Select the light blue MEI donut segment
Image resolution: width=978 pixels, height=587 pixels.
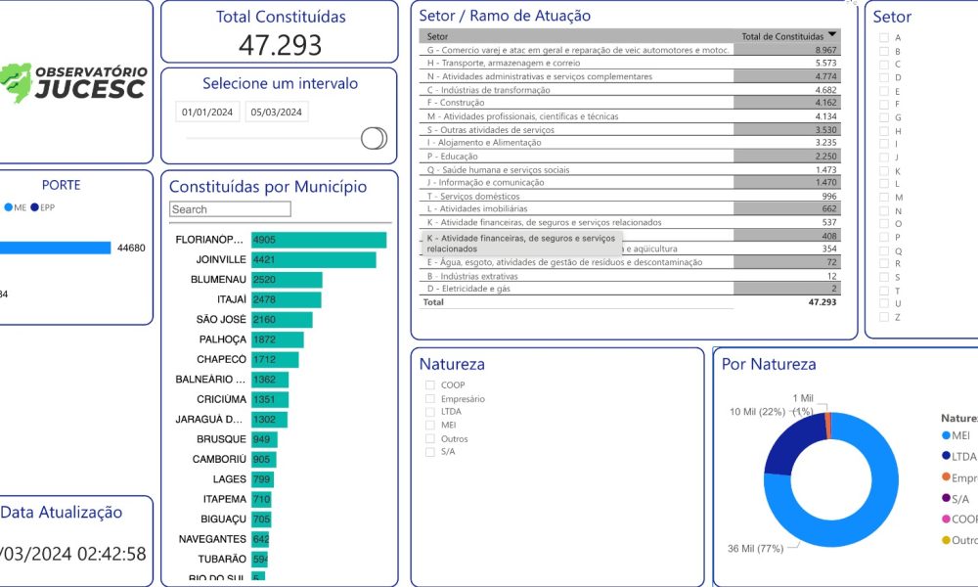[861, 509]
